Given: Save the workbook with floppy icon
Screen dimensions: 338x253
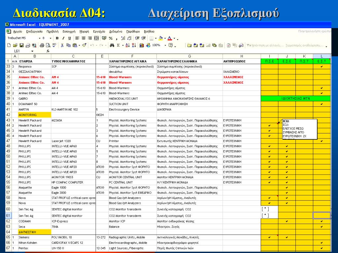Looking at the screenshot, I should pyautogui.click(x=21, y=45).
